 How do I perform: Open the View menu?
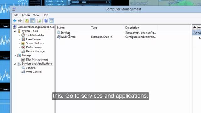pos(36,15)
